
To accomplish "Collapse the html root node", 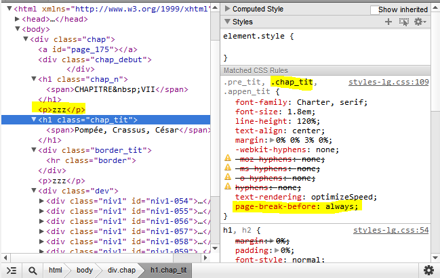I will click(9, 8).
